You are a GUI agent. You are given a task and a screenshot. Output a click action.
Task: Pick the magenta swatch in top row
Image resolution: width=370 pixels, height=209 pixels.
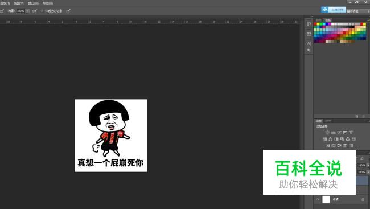tap(330, 24)
